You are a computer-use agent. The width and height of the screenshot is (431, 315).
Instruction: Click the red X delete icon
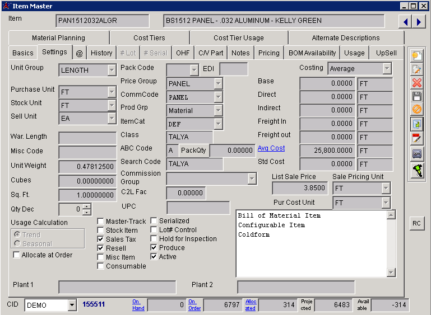[416, 83]
